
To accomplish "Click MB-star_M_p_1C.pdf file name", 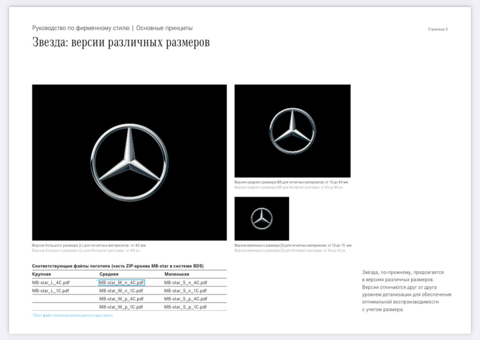I will pos(121,307).
